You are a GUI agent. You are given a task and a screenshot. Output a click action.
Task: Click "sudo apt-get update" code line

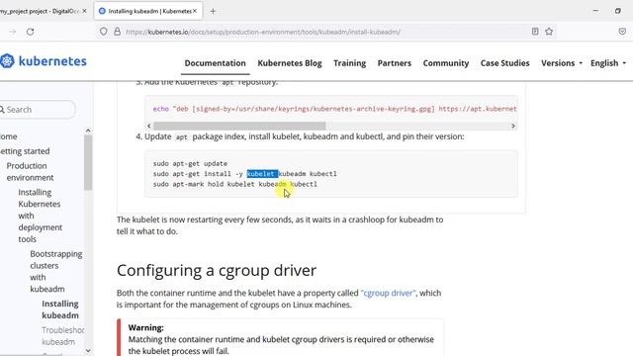click(x=190, y=163)
